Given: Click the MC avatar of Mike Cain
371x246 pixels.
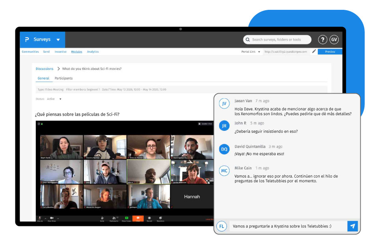Looking at the screenshot, I should 224,171.
